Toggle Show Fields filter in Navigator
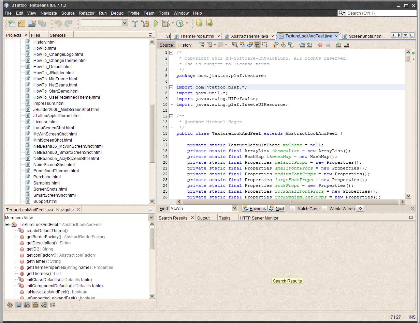 [18, 305]
